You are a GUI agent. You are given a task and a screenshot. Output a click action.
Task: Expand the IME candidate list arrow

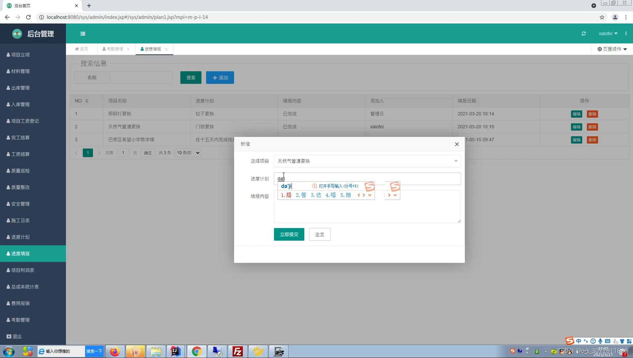370,195
